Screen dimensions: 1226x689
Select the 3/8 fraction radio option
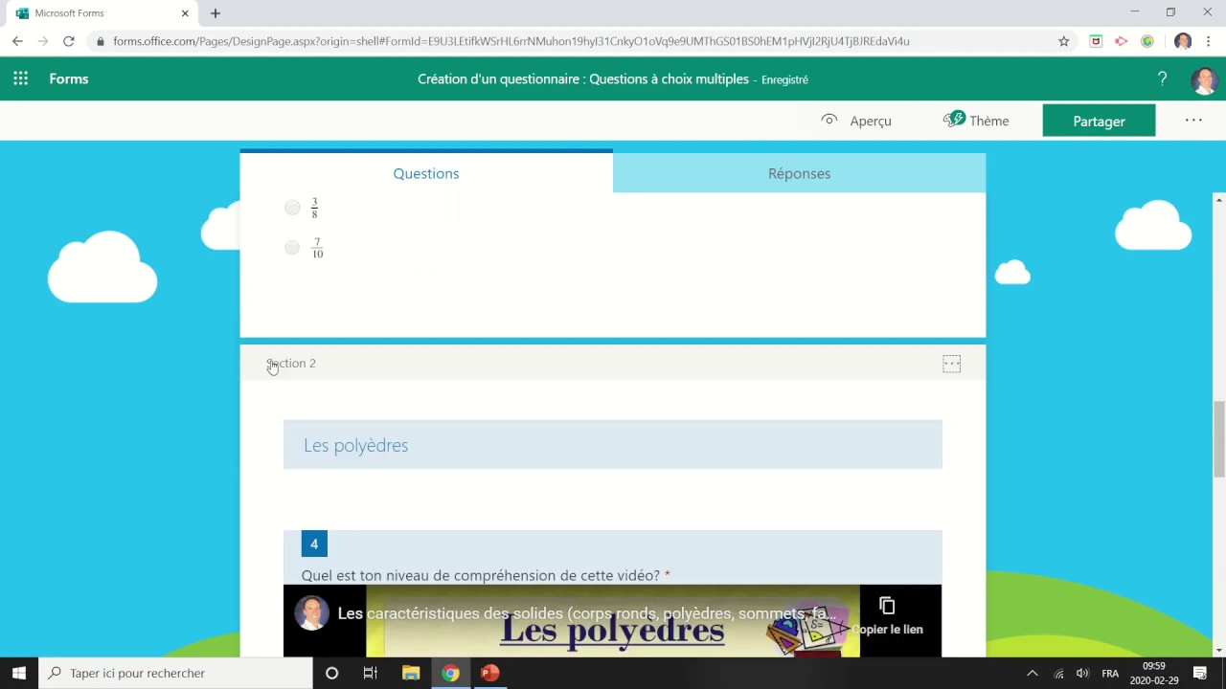[x=292, y=208]
